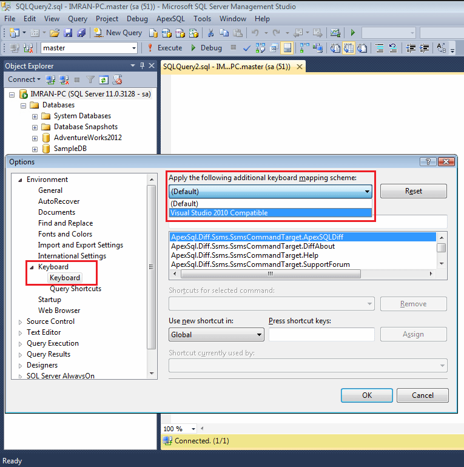Click the command list horizontal scrollbar
Screen dimensions: 464x467
coord(271,274)
